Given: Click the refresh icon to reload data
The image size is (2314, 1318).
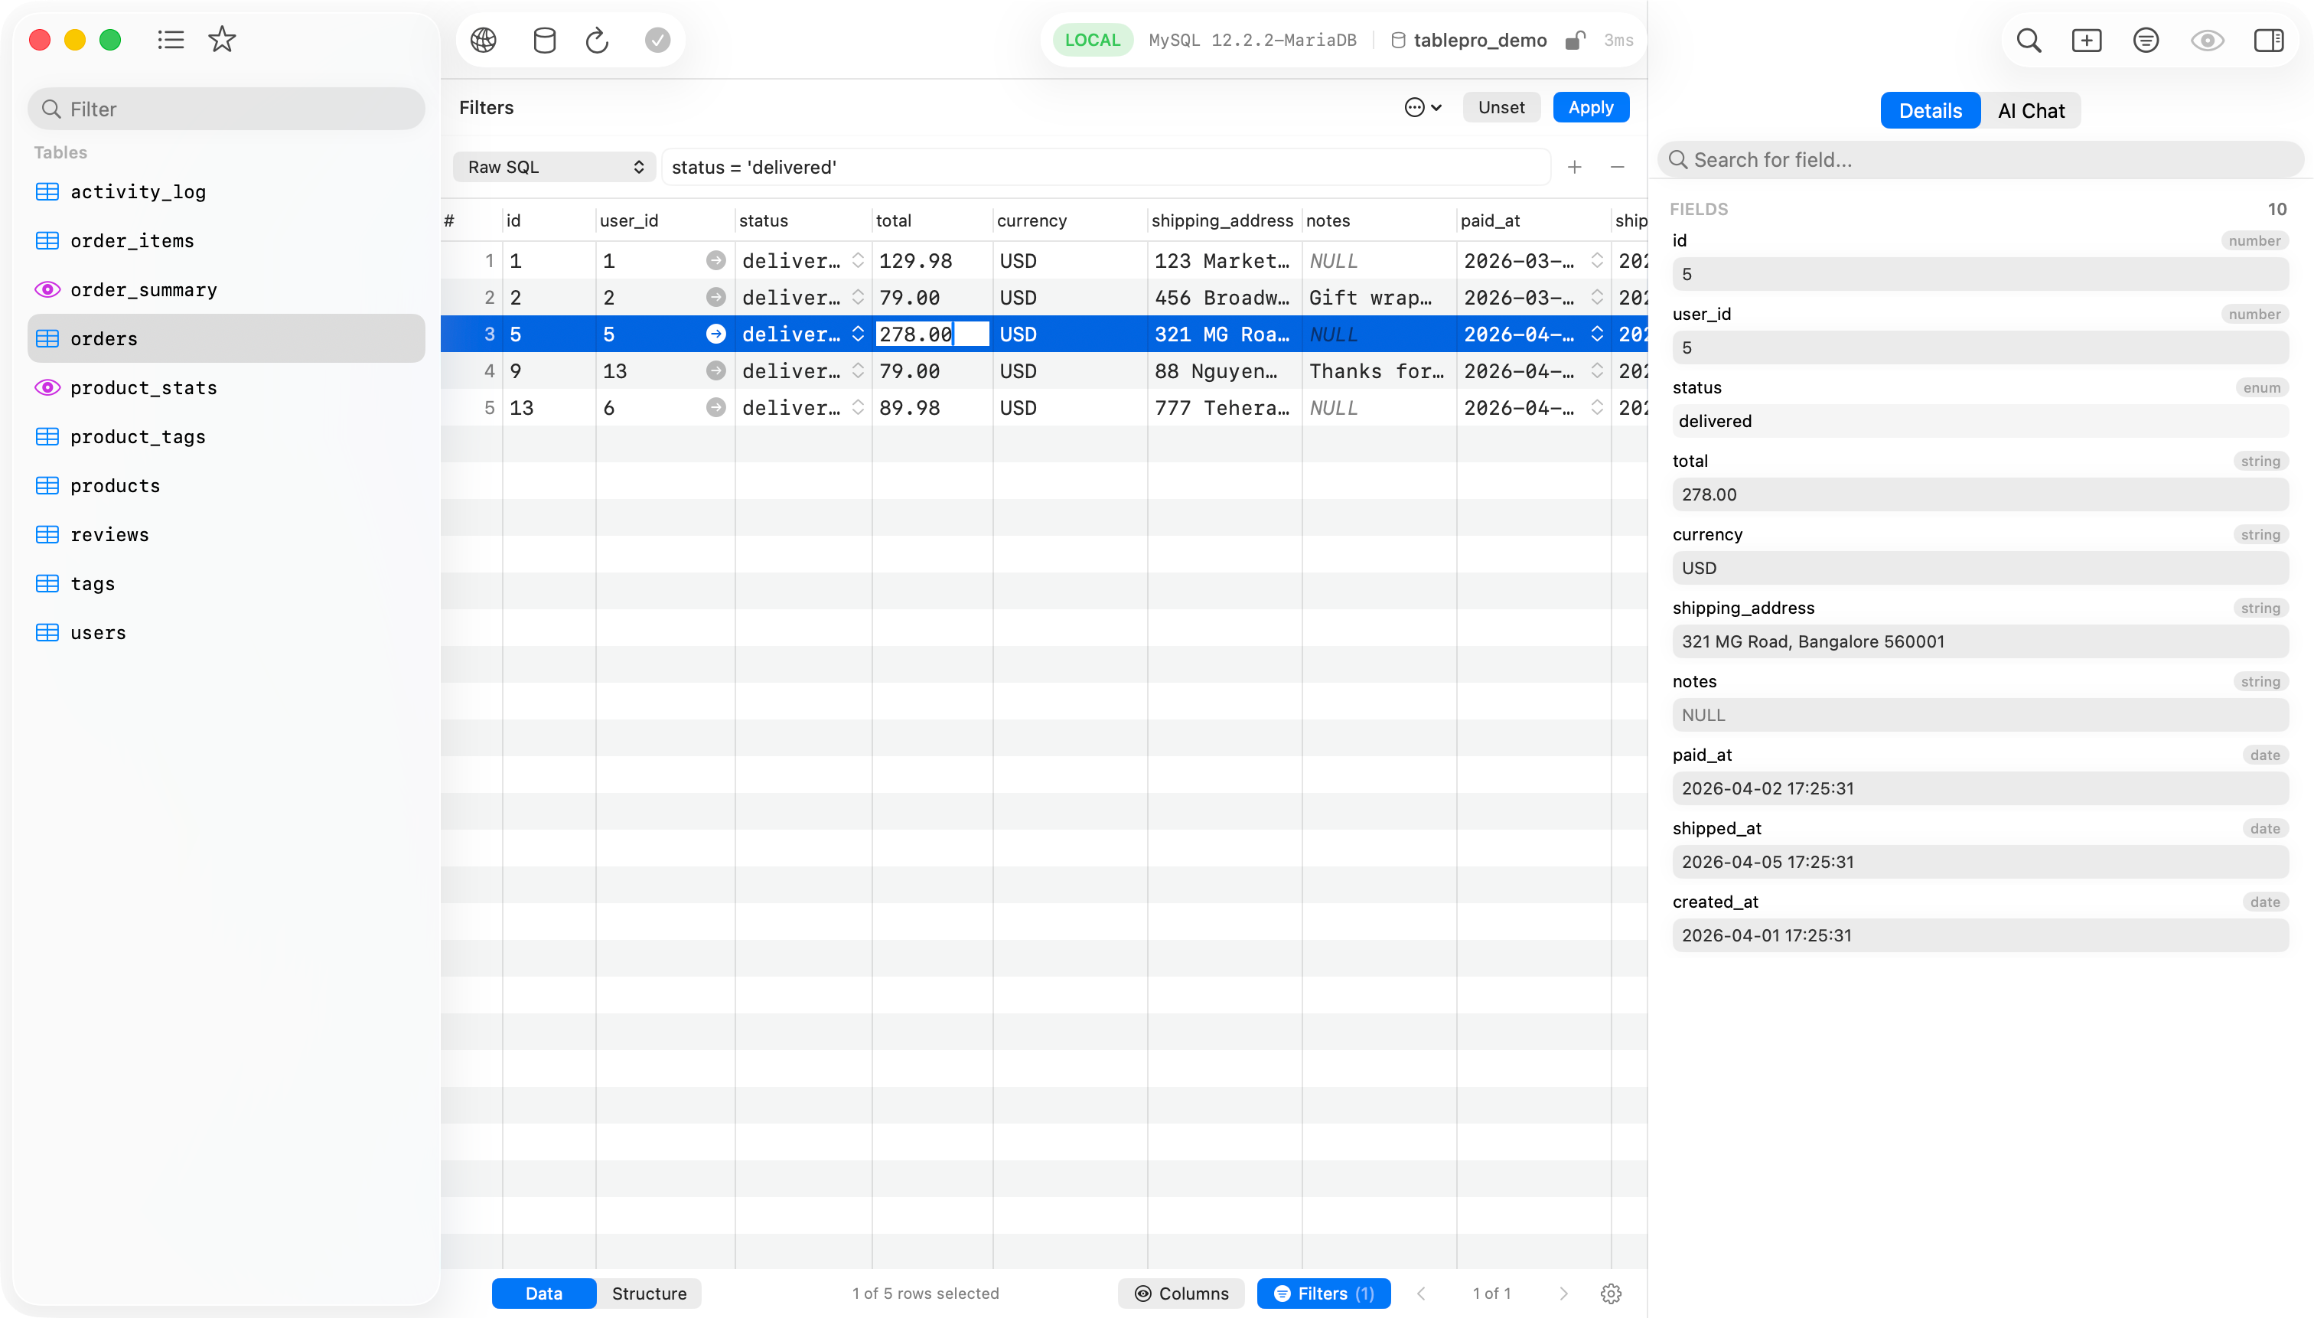Looking at the screenshot, I should tap(596, 40).
